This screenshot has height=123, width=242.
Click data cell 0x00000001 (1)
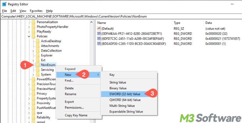pos(215,44)
